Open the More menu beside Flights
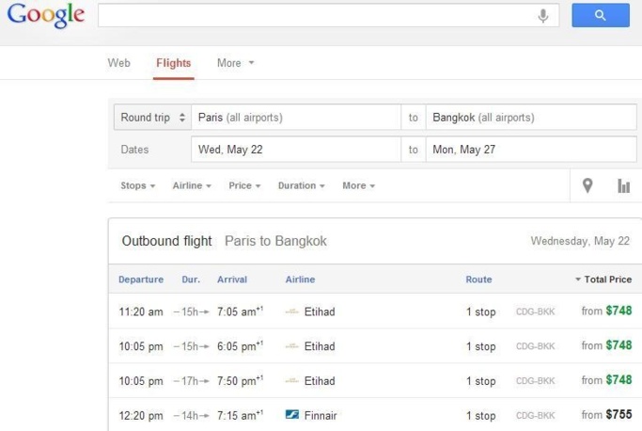Screen dimensions: 642x431 (235, 63)
